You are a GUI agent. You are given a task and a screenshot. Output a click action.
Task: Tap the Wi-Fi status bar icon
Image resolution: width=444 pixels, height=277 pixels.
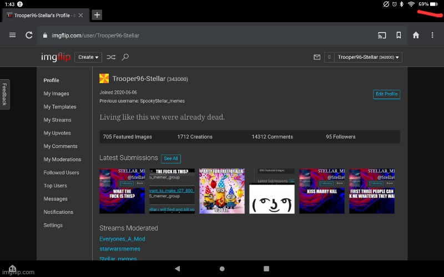[x=411, y=4]
